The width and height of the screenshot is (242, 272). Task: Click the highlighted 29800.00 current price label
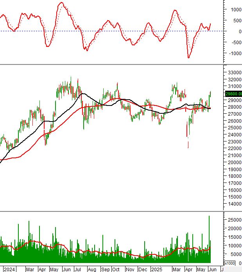233,94
